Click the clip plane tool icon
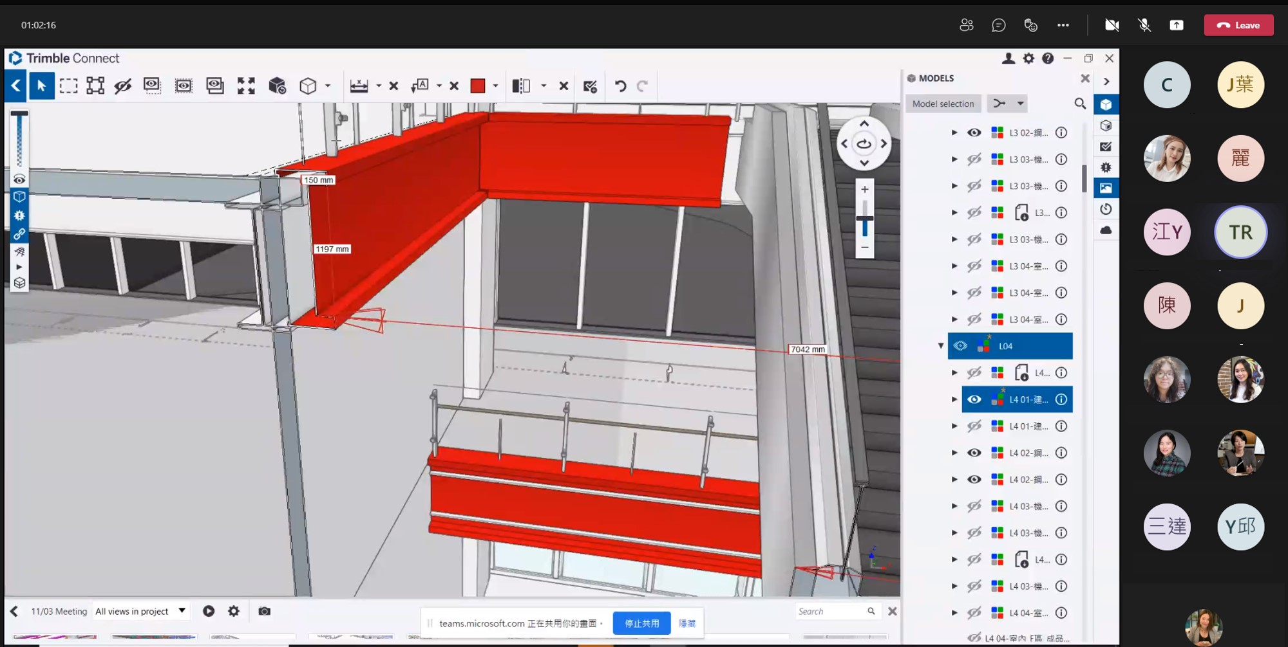Screen dimensions: 1288x647 (521, 86)
